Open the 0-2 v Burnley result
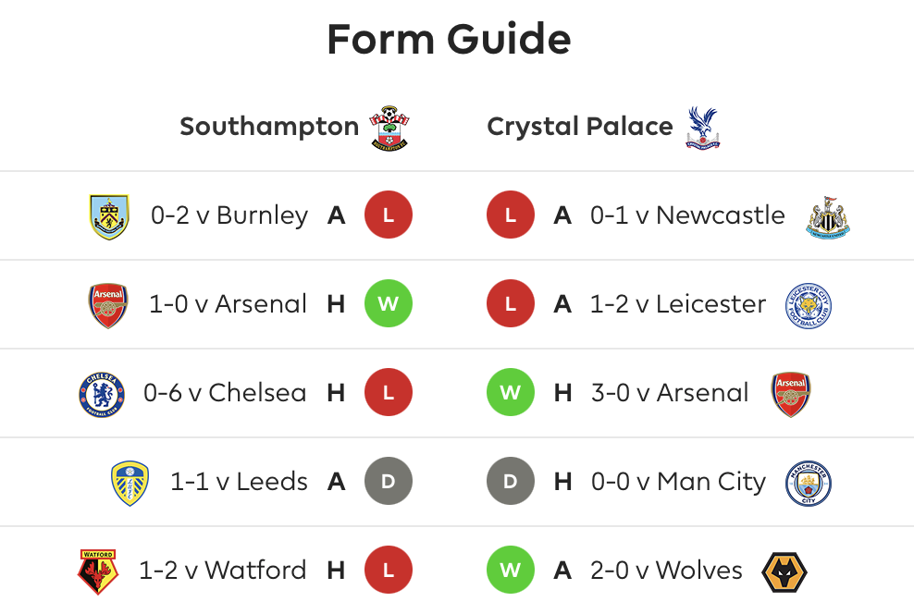Screen dimensions: 914x614 pos(229,215)
